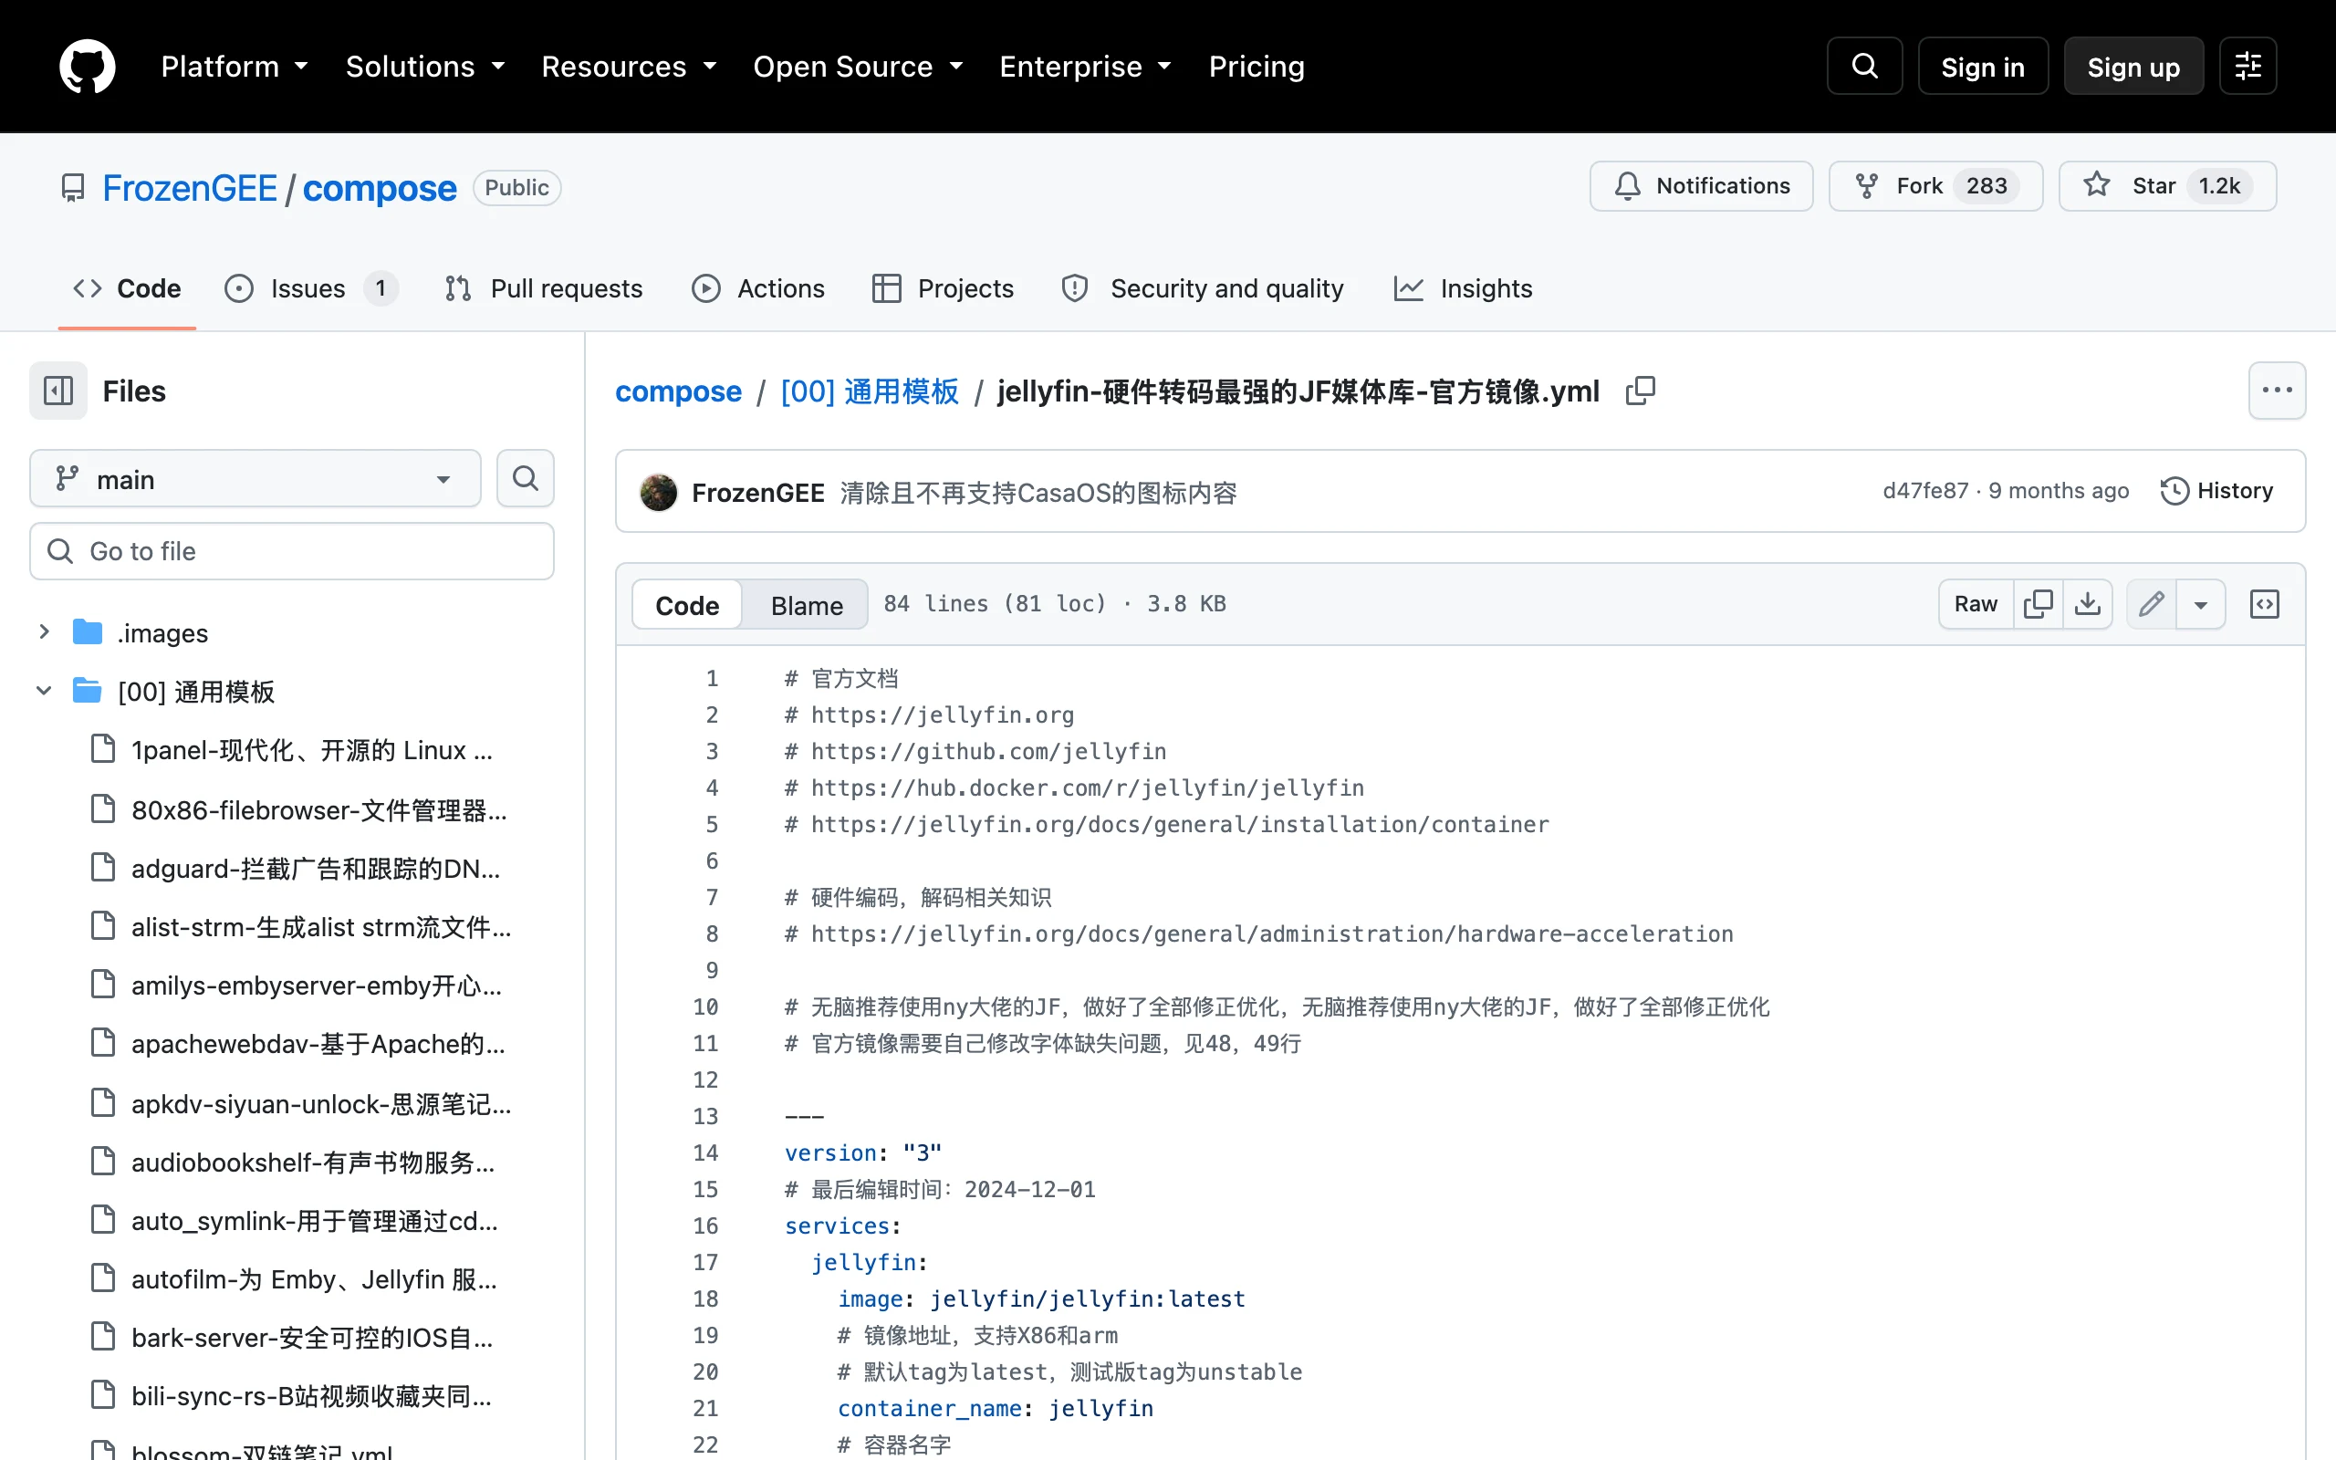Open compose breadcrumb link
The height and width of the screenshot is (1460, 2336).
[679, 391]
